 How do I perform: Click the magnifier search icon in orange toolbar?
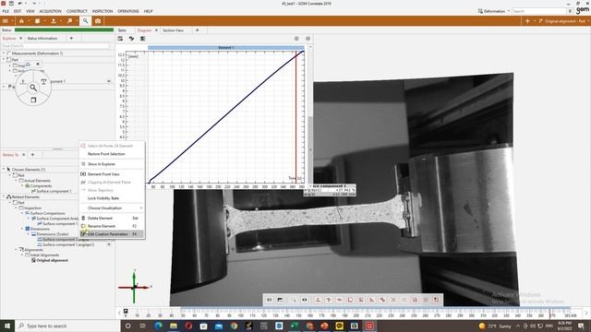click(85, 21)
